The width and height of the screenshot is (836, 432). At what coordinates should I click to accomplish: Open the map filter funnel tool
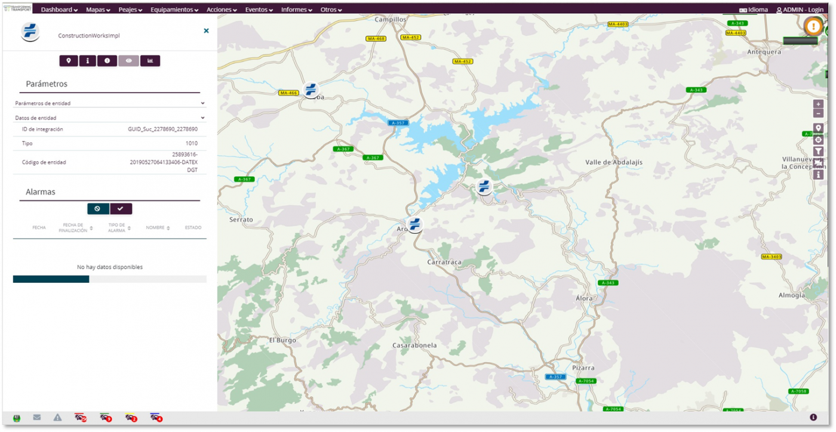pos(819,152)
